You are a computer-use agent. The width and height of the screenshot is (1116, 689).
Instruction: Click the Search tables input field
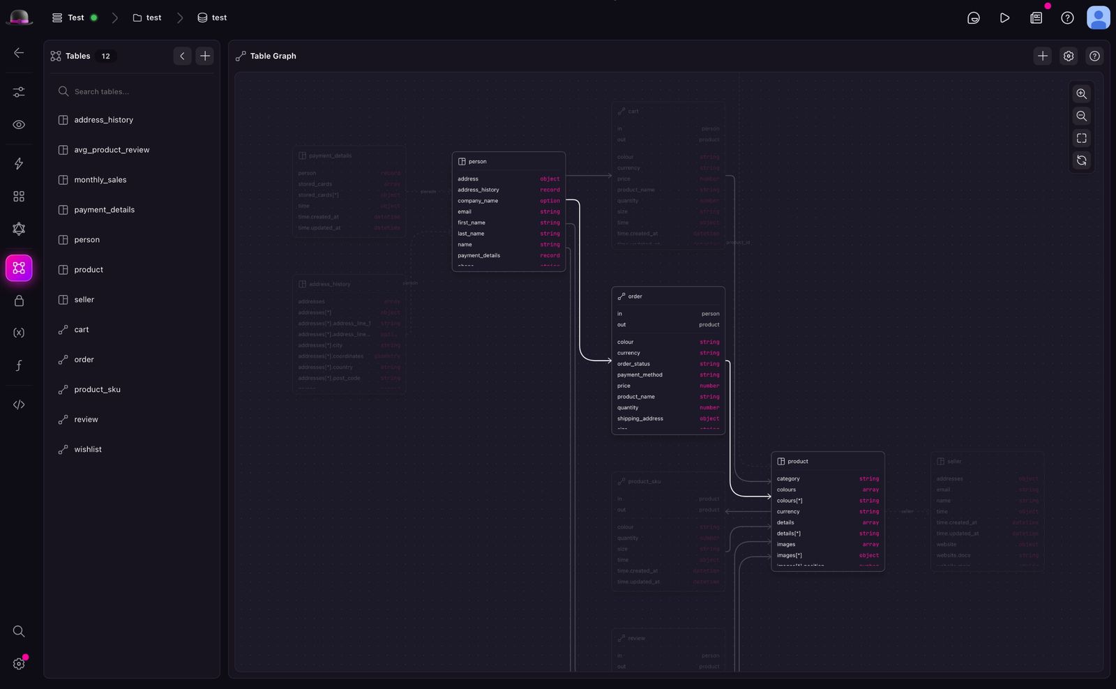tap(133, 91)
